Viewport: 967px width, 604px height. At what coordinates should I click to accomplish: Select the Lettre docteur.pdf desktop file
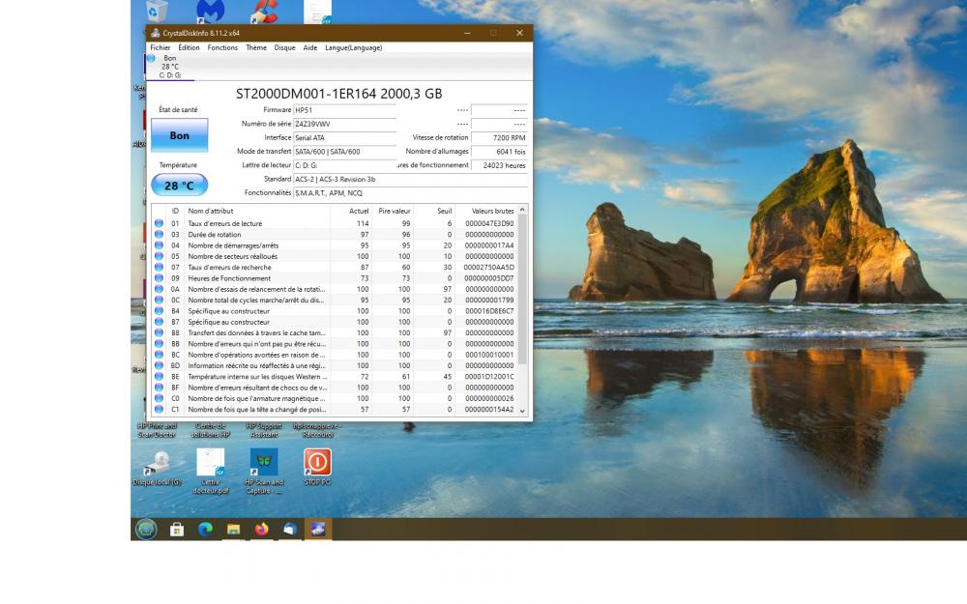[x=210, y=472]
